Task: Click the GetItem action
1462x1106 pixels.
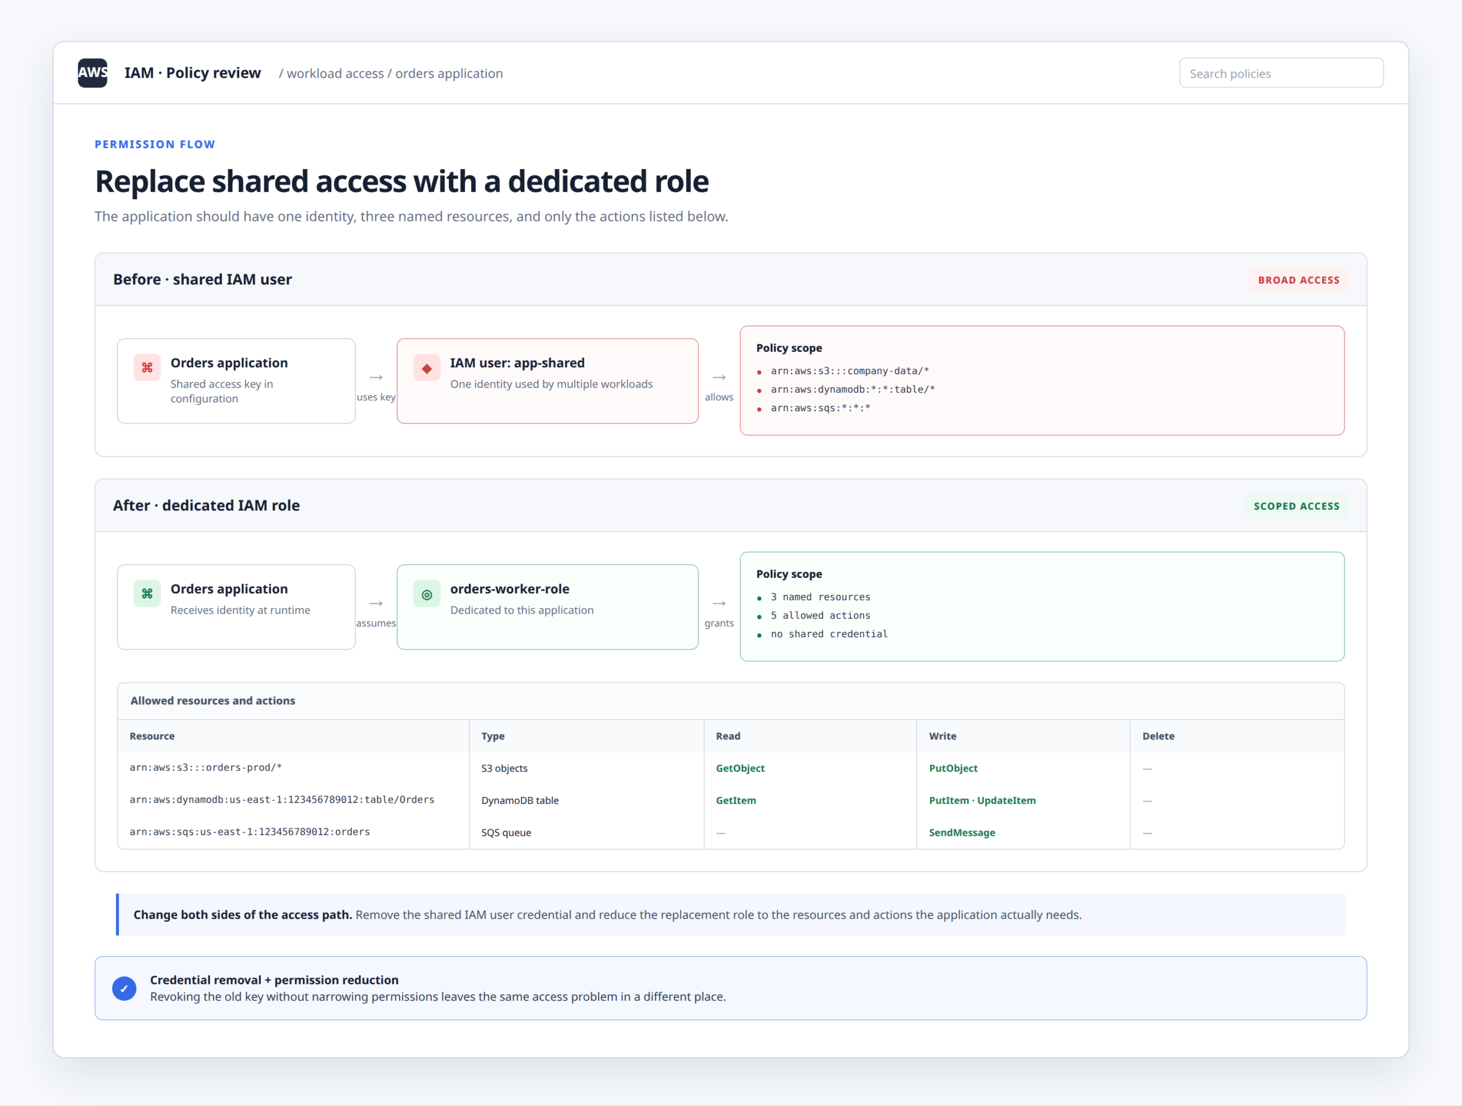Action: (x=736, y=801)
